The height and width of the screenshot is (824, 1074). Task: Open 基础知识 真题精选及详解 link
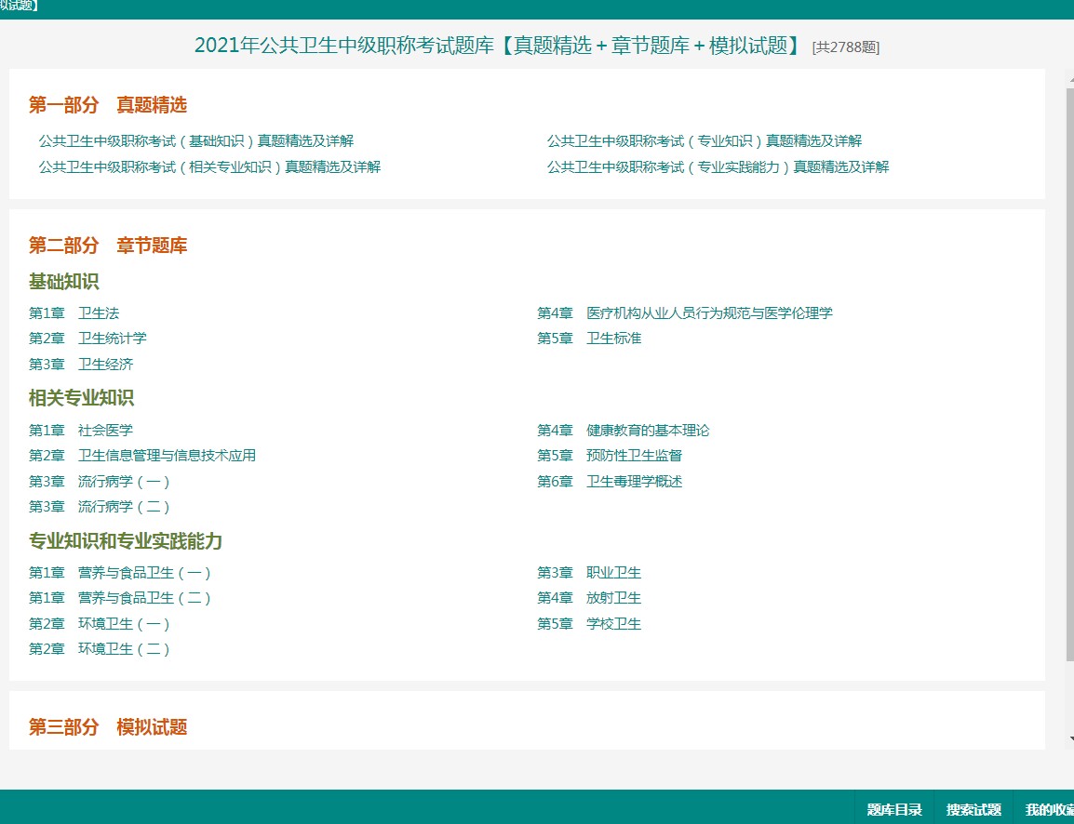[x=195, y=141]
